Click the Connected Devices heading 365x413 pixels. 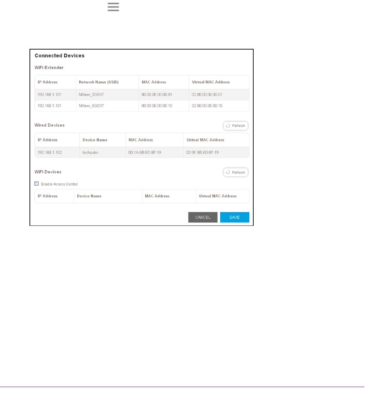coord(60,55)
